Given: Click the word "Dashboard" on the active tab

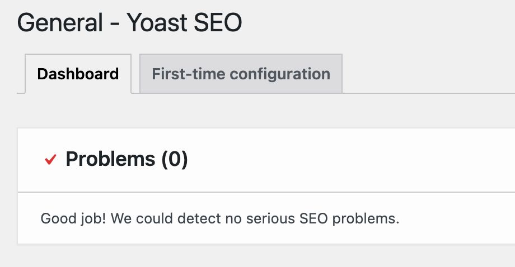Looking at the screenshot, I should [x=78, y=74].
